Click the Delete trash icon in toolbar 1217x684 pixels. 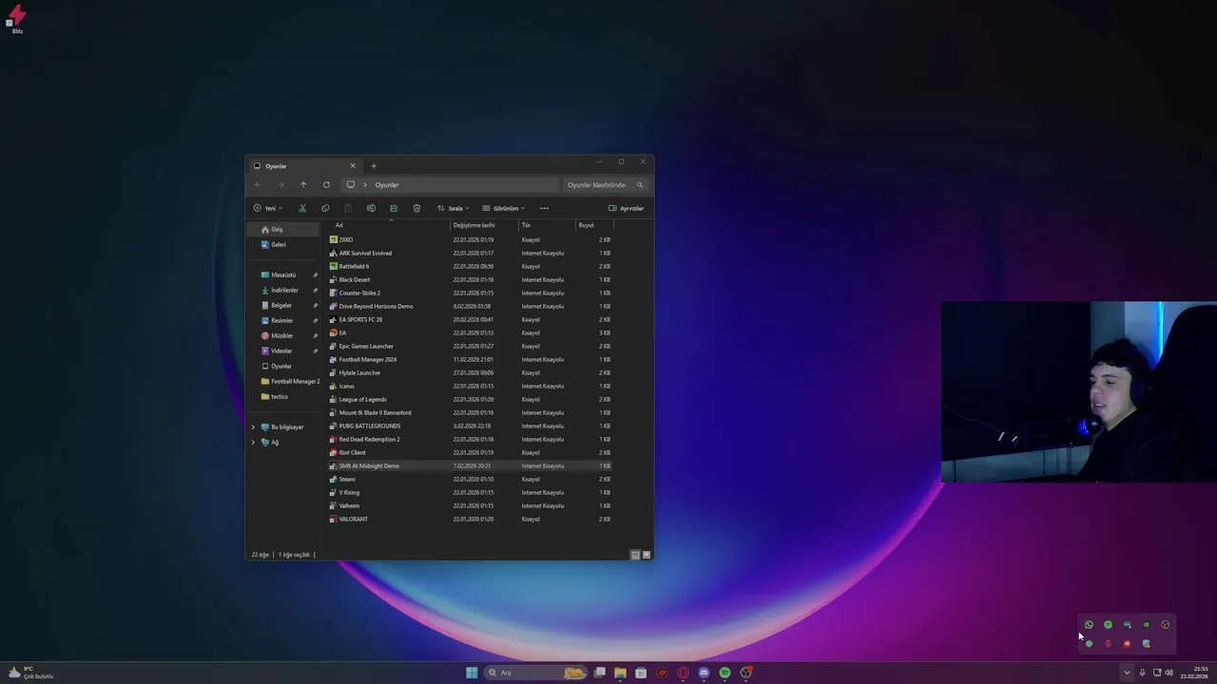416,208
